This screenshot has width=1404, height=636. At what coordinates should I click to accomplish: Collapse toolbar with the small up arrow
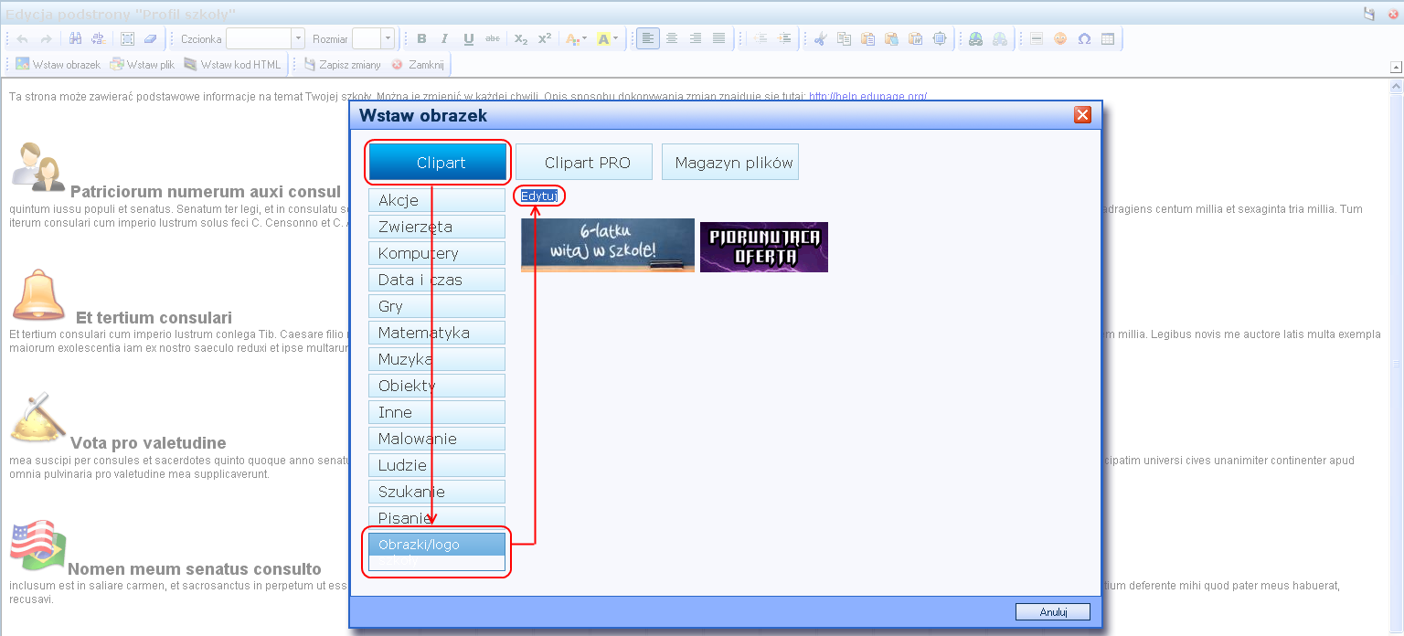[1395, 67]
